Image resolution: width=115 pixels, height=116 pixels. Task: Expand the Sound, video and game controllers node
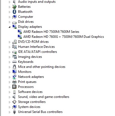tap(9, 97)
